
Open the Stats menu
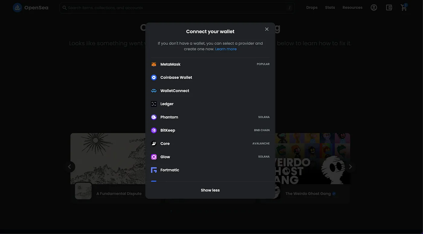point(330,8)
